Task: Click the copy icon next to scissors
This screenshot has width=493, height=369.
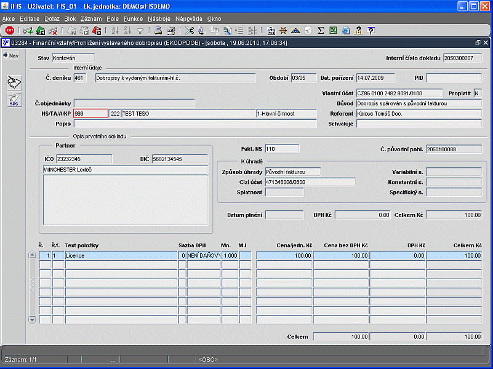Action: coord(202,31)
